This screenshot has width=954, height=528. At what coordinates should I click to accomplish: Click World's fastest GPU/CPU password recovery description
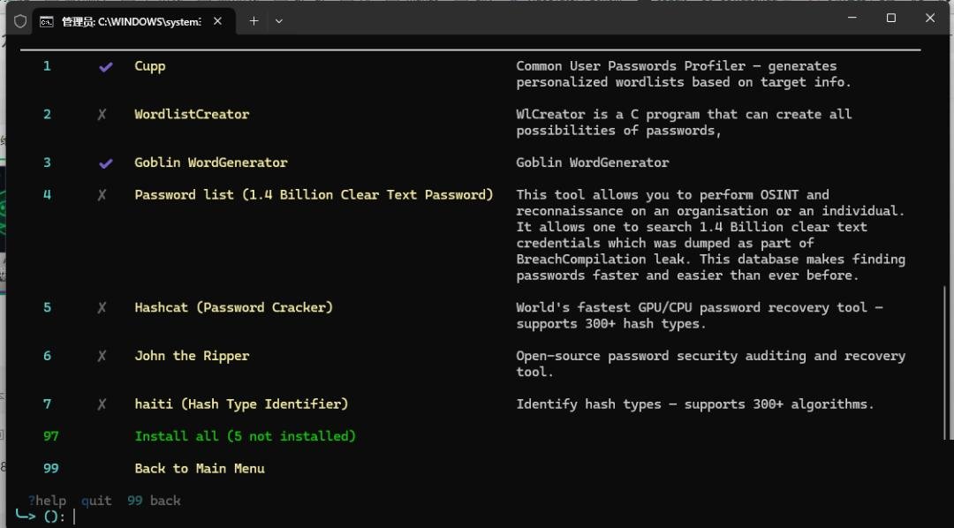[x=699, y=315]
